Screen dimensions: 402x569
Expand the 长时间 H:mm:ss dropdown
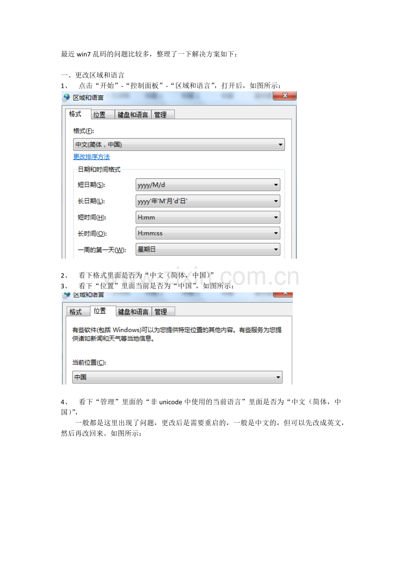[208, 233]
